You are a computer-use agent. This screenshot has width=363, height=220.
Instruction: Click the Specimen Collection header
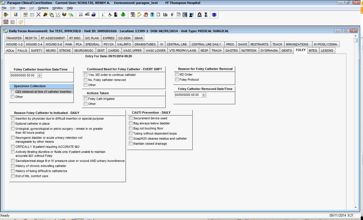[x=41, y=86]
